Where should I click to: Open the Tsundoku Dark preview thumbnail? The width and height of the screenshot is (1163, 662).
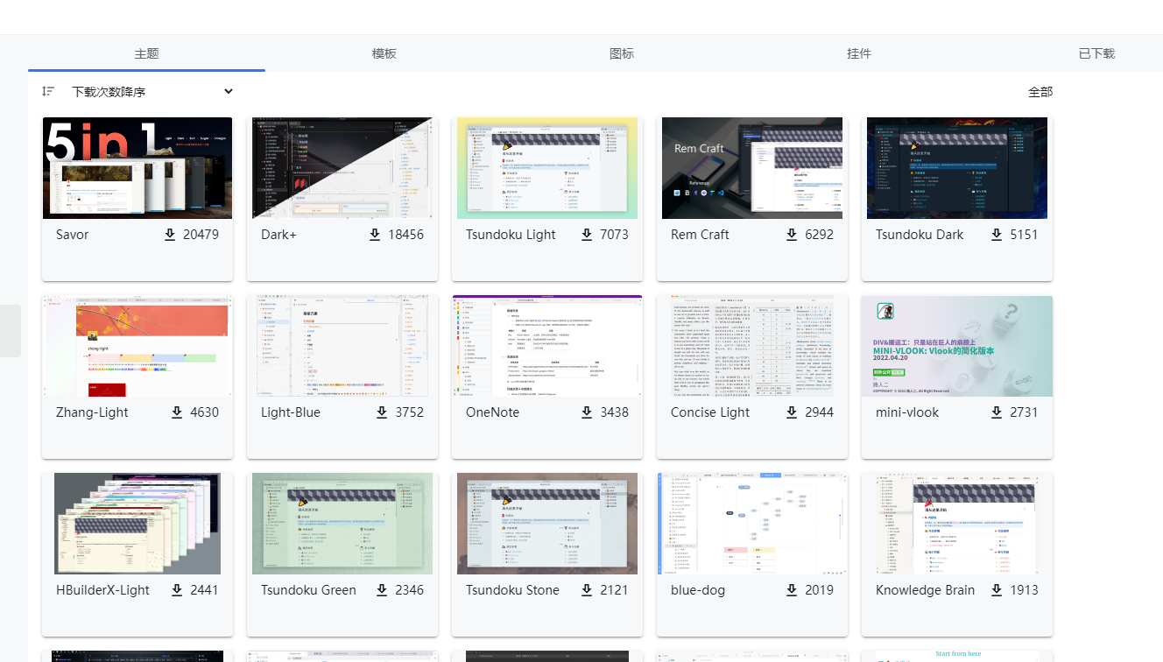[x=957, y=168]
